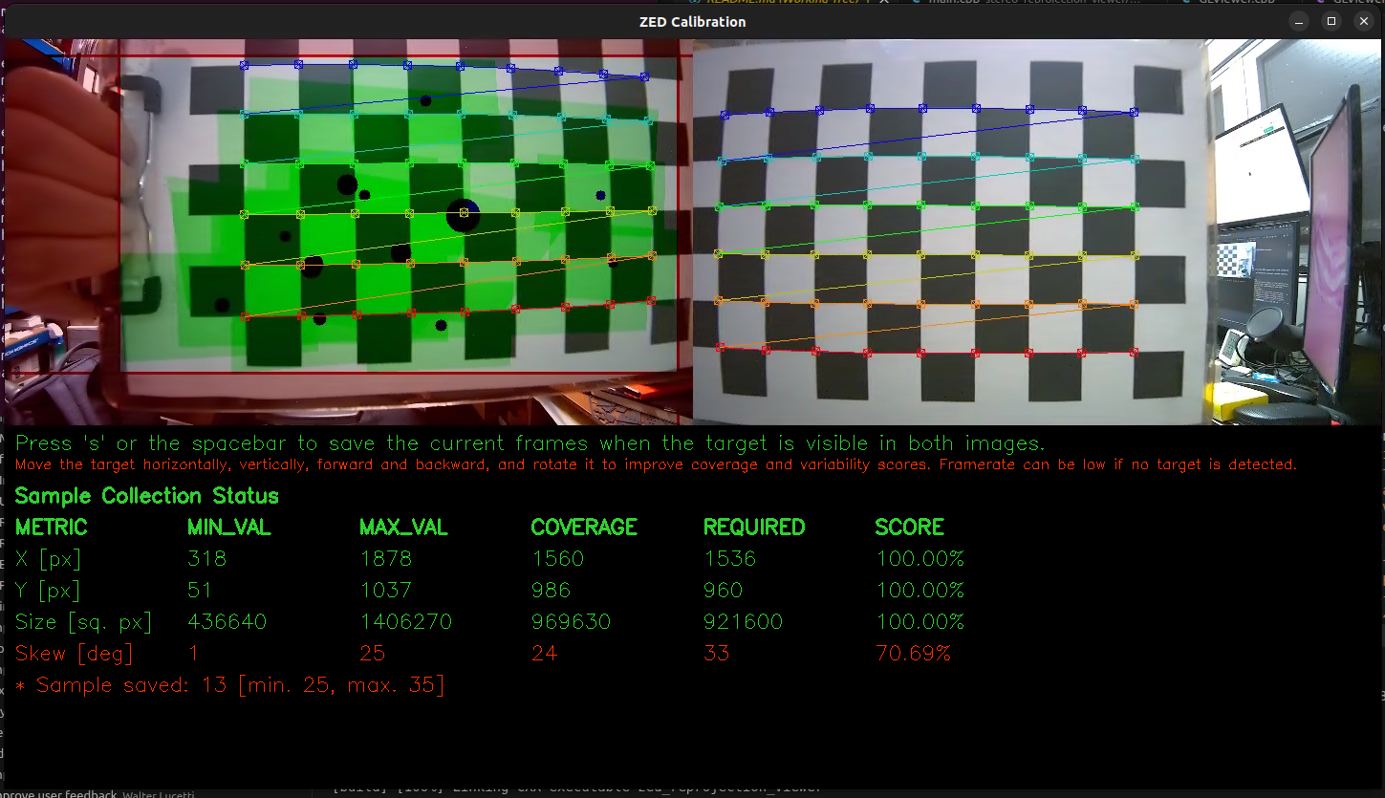Screen dimensions: 1385x798
Task: Click the Sample saved: 13 status line
Action: (229, 685)
